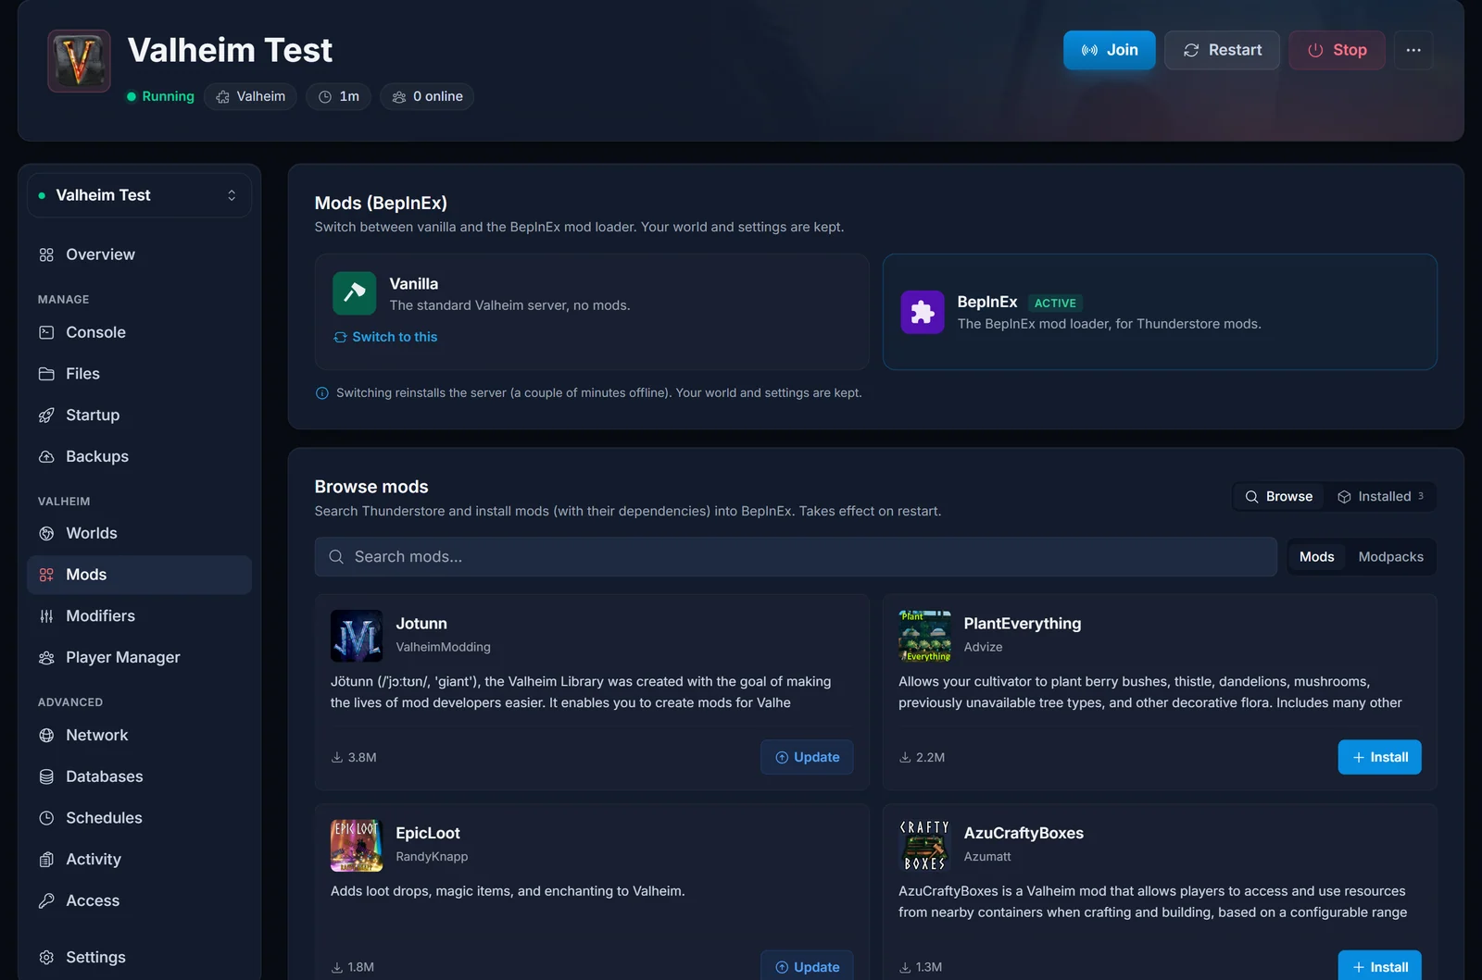
Task: Click the PlantEverything download count icon
Action: tap(905, 757)
